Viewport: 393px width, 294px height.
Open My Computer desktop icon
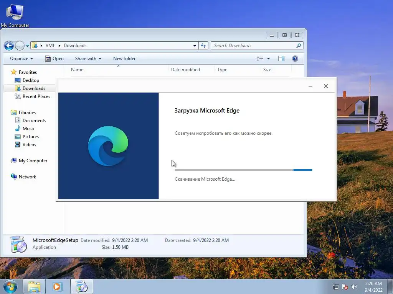15,15
